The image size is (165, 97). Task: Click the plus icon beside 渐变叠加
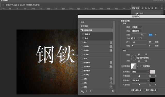click(111, 67)
